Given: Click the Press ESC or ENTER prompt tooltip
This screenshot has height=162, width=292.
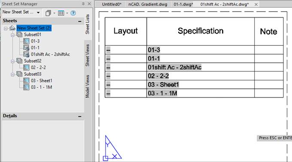Looking at the screenshot, I should pyautogui.click(x=274, y=138).
